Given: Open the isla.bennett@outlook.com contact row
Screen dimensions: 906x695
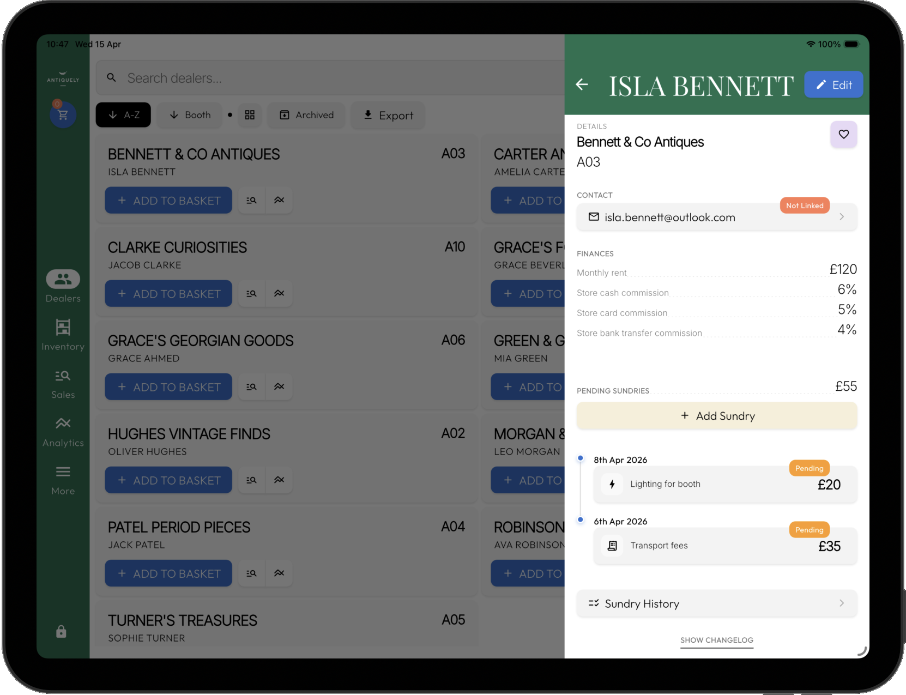Looking at the screenshot, I should point(717,217).
